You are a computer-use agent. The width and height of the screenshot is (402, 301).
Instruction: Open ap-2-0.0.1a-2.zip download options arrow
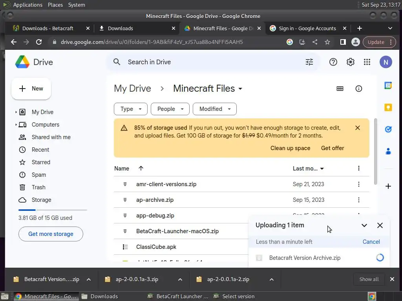pyautogui.click(x=272, y=279)
